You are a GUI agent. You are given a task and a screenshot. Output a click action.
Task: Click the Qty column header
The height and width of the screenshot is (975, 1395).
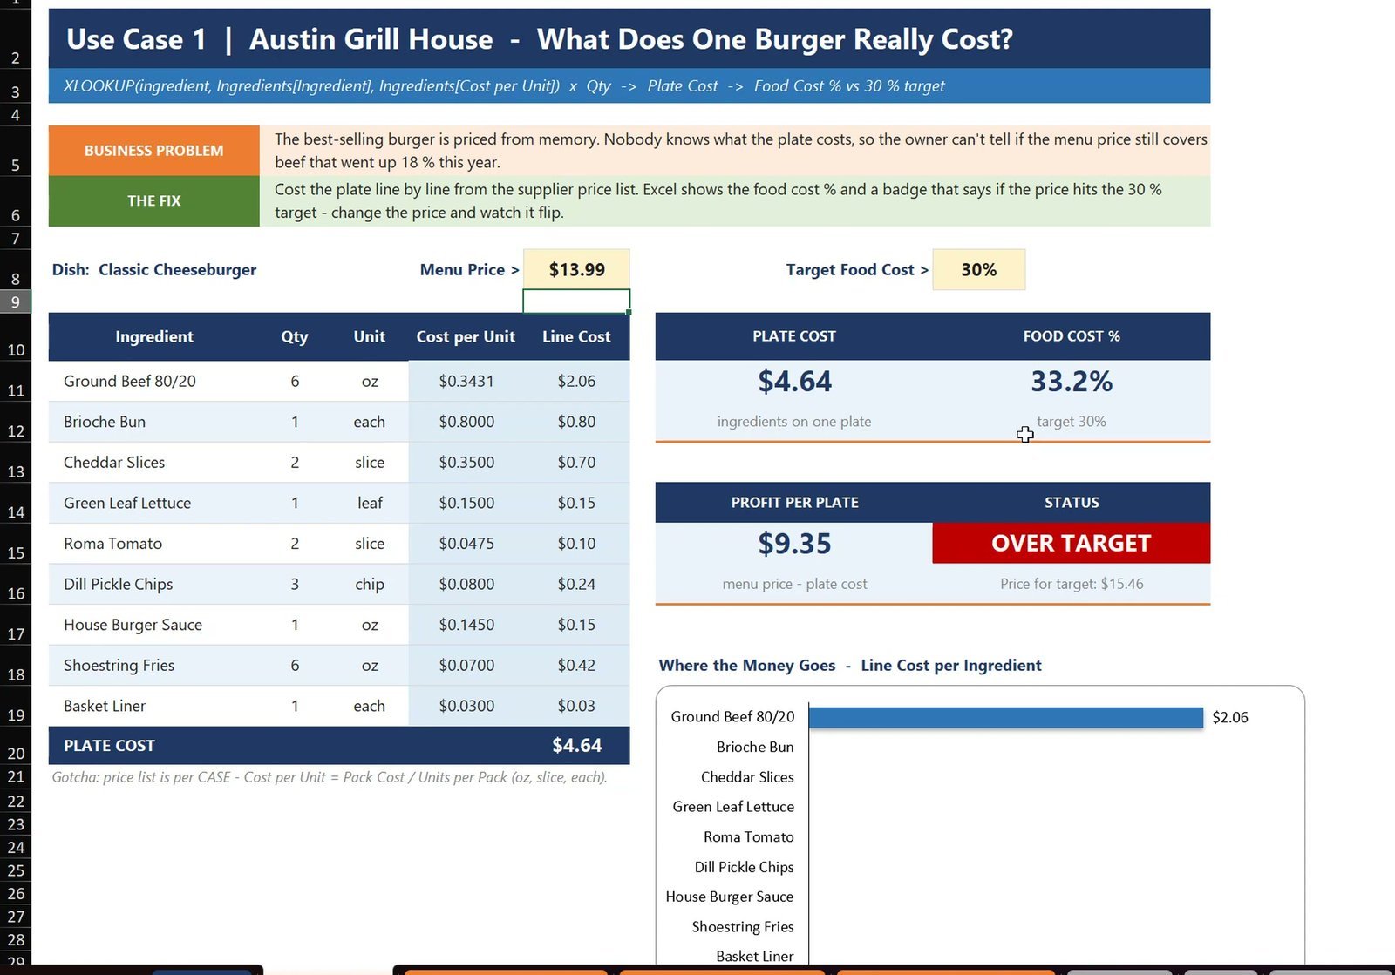(x=295, y=336)
